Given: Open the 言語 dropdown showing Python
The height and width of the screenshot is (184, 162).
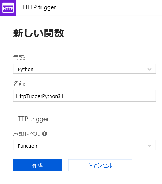Looking at the screenshot, I should (84, 69).
